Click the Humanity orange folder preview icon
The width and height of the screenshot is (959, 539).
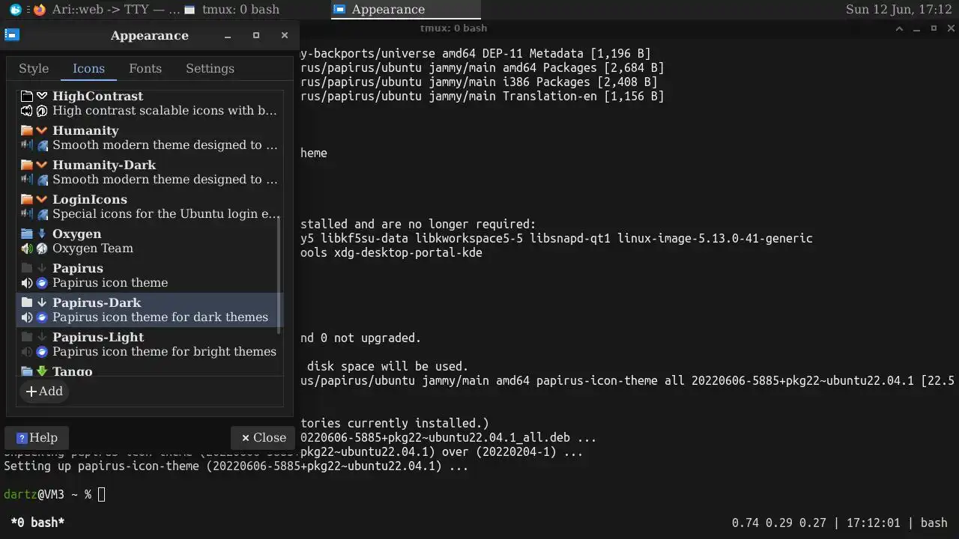[x=27, y=130]
